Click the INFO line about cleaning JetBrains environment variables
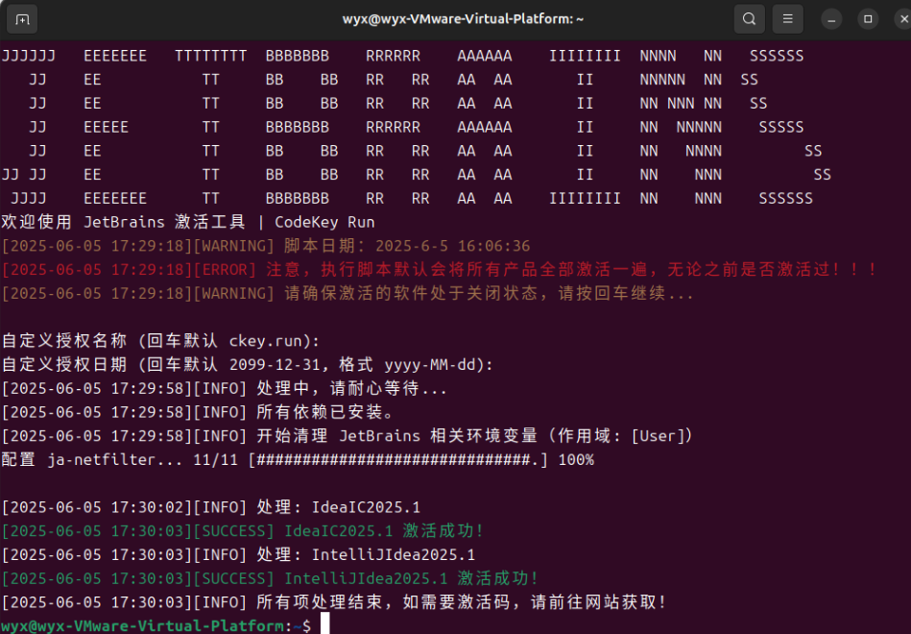Screen dimensions: 911x634 pos(348,436)
